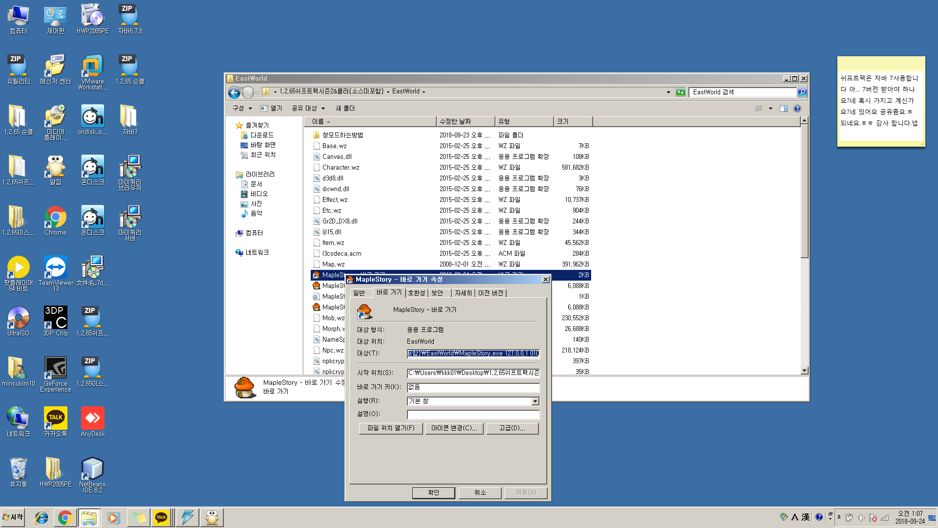938x528 pixels.
Task: Click the Explorer search magnifier icon
Action: pyautogui.click(x=802, y=92)
